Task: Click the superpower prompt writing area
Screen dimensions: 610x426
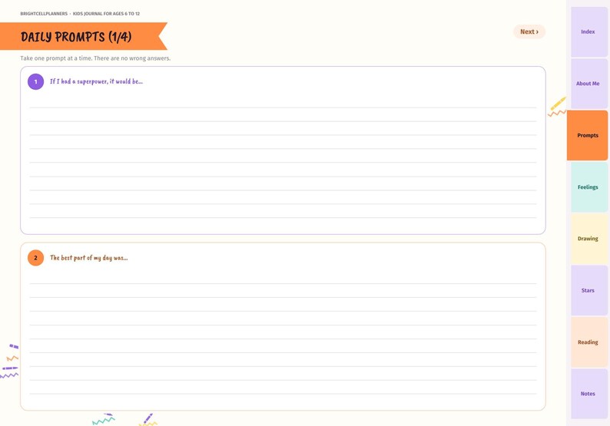Action: 283,162
